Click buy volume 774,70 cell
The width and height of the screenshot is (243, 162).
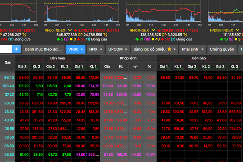tap(94, 86)
